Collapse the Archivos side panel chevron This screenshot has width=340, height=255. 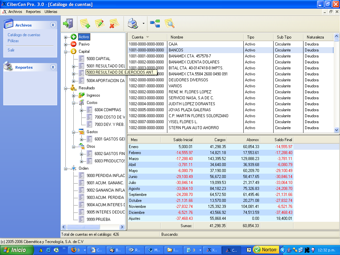point(53,25)
